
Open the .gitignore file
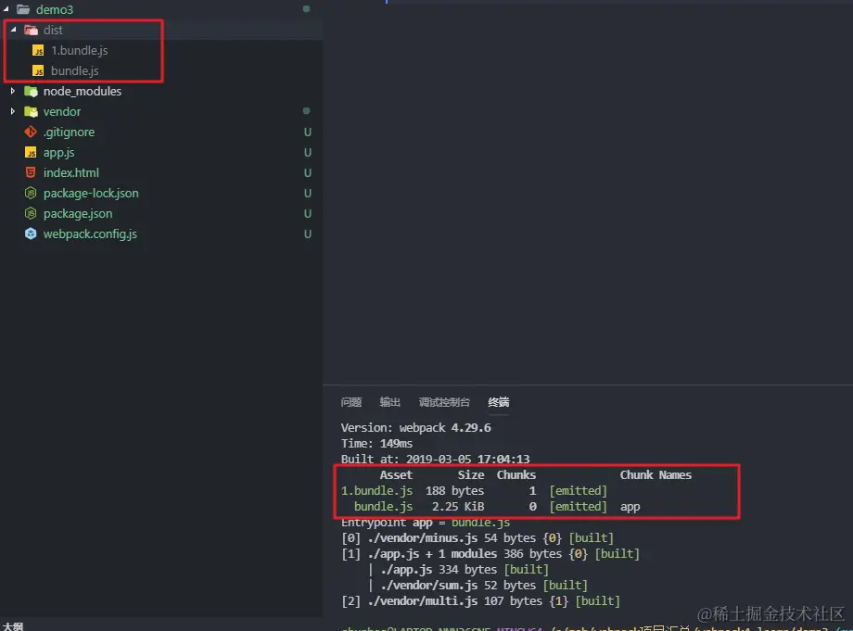pos(70,133)
